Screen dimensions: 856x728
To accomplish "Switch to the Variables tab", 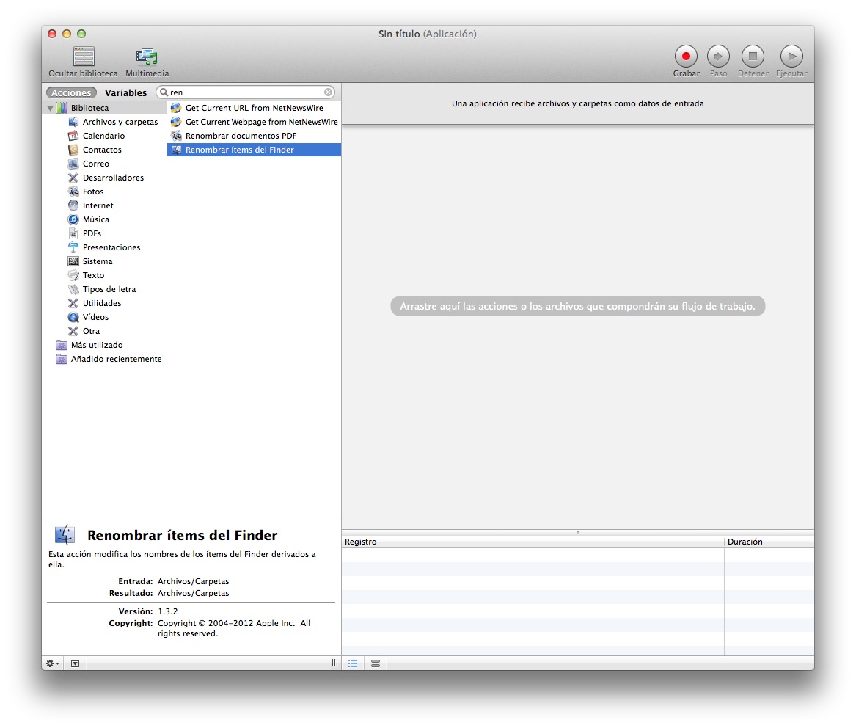I will (125, 93).
